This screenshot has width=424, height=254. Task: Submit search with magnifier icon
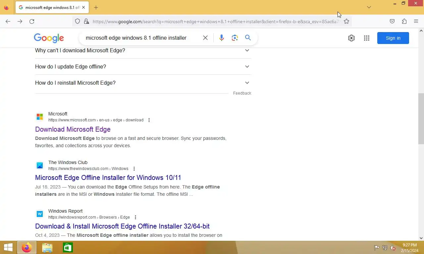point(248,38)
